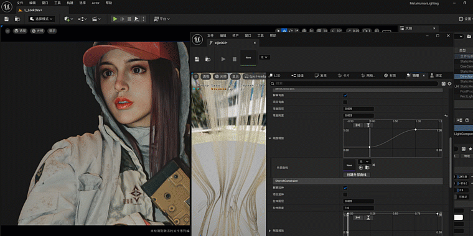Viewport: 473px width, 236px height.
Task: Open the 资产 menu in the groom editor
Action: point(235,35)
